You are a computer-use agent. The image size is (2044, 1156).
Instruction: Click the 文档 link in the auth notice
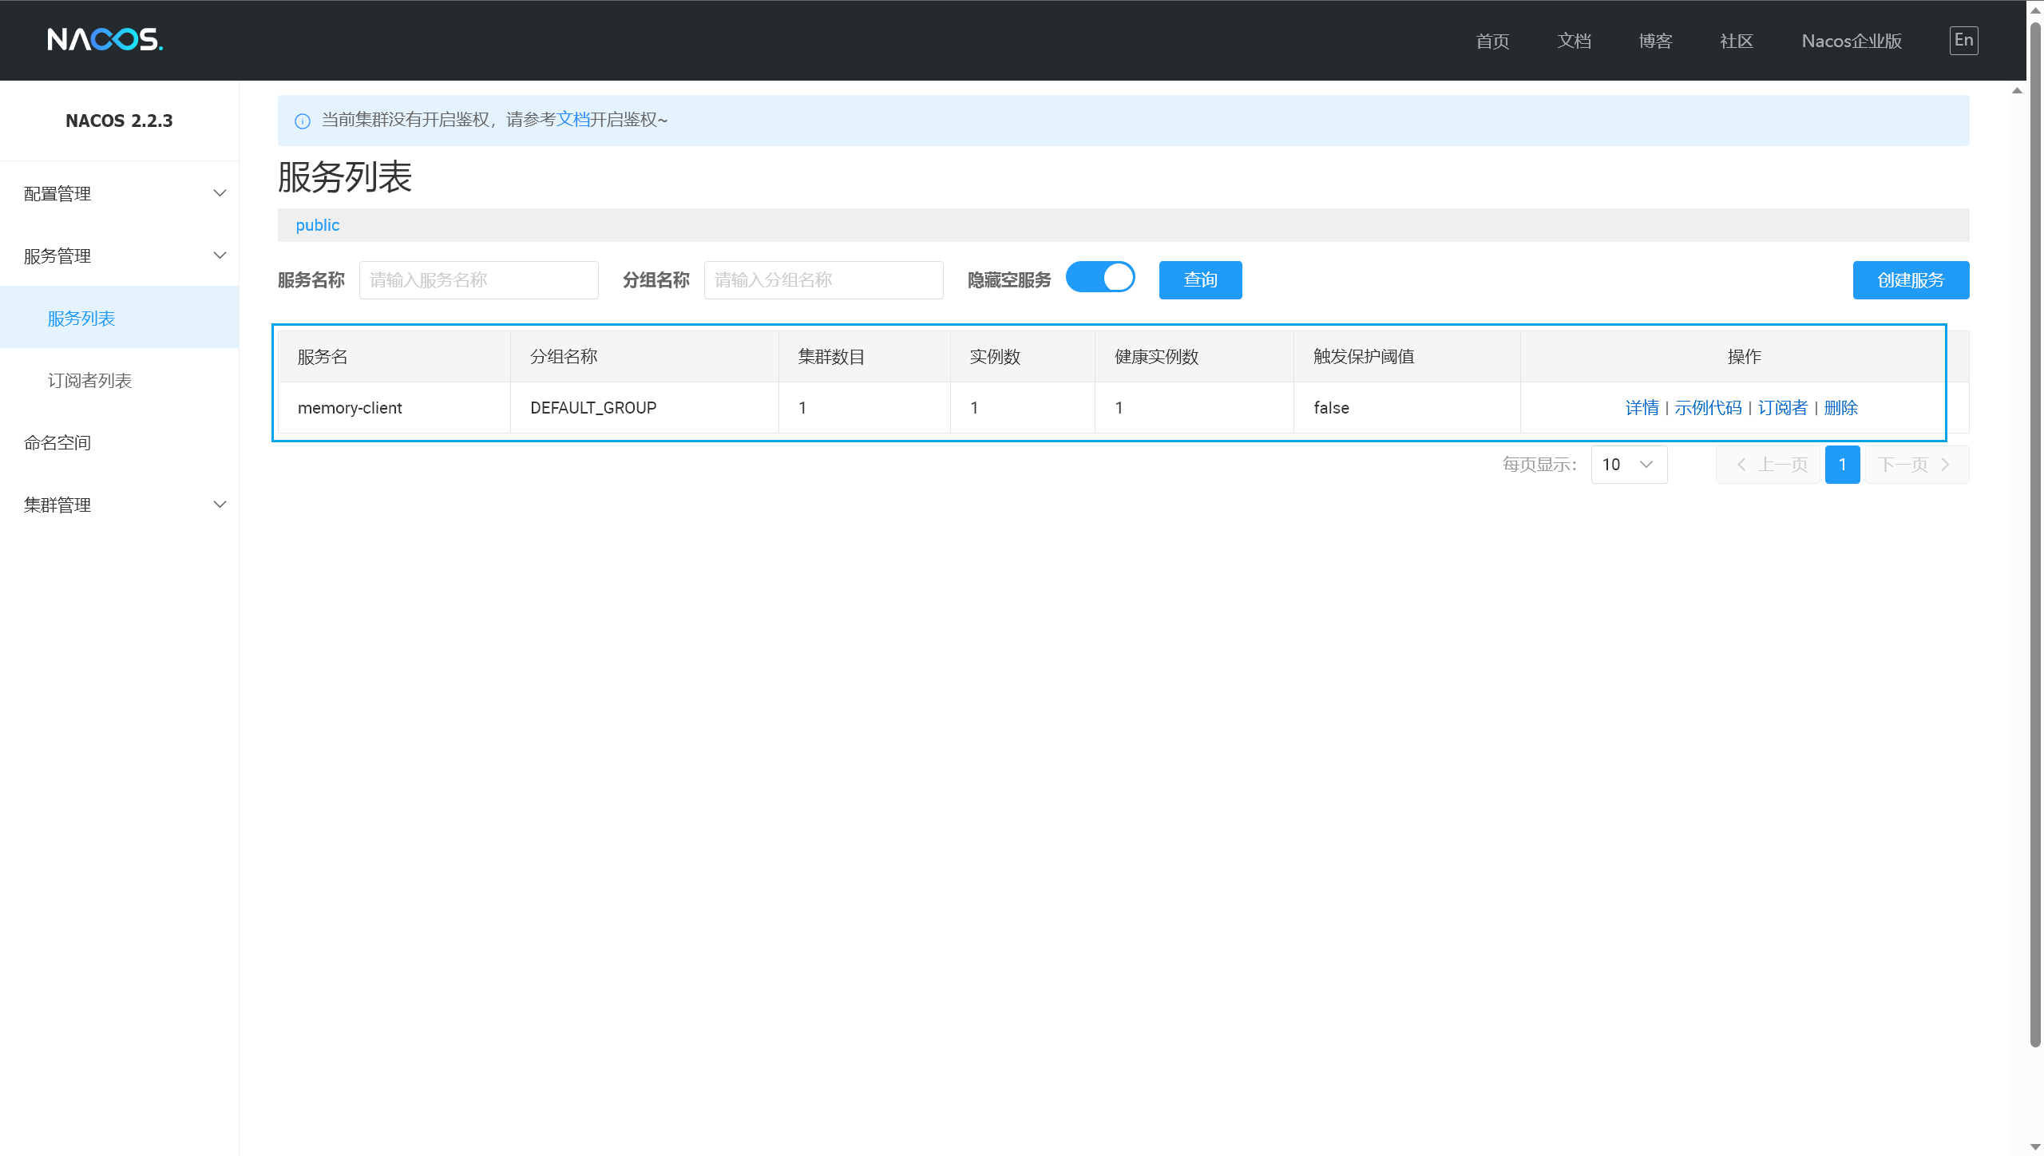pos(572,120)
